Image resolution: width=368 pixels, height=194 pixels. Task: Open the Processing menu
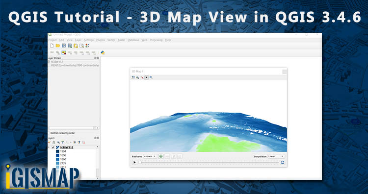pyautogui.click(x=156, y=40)
